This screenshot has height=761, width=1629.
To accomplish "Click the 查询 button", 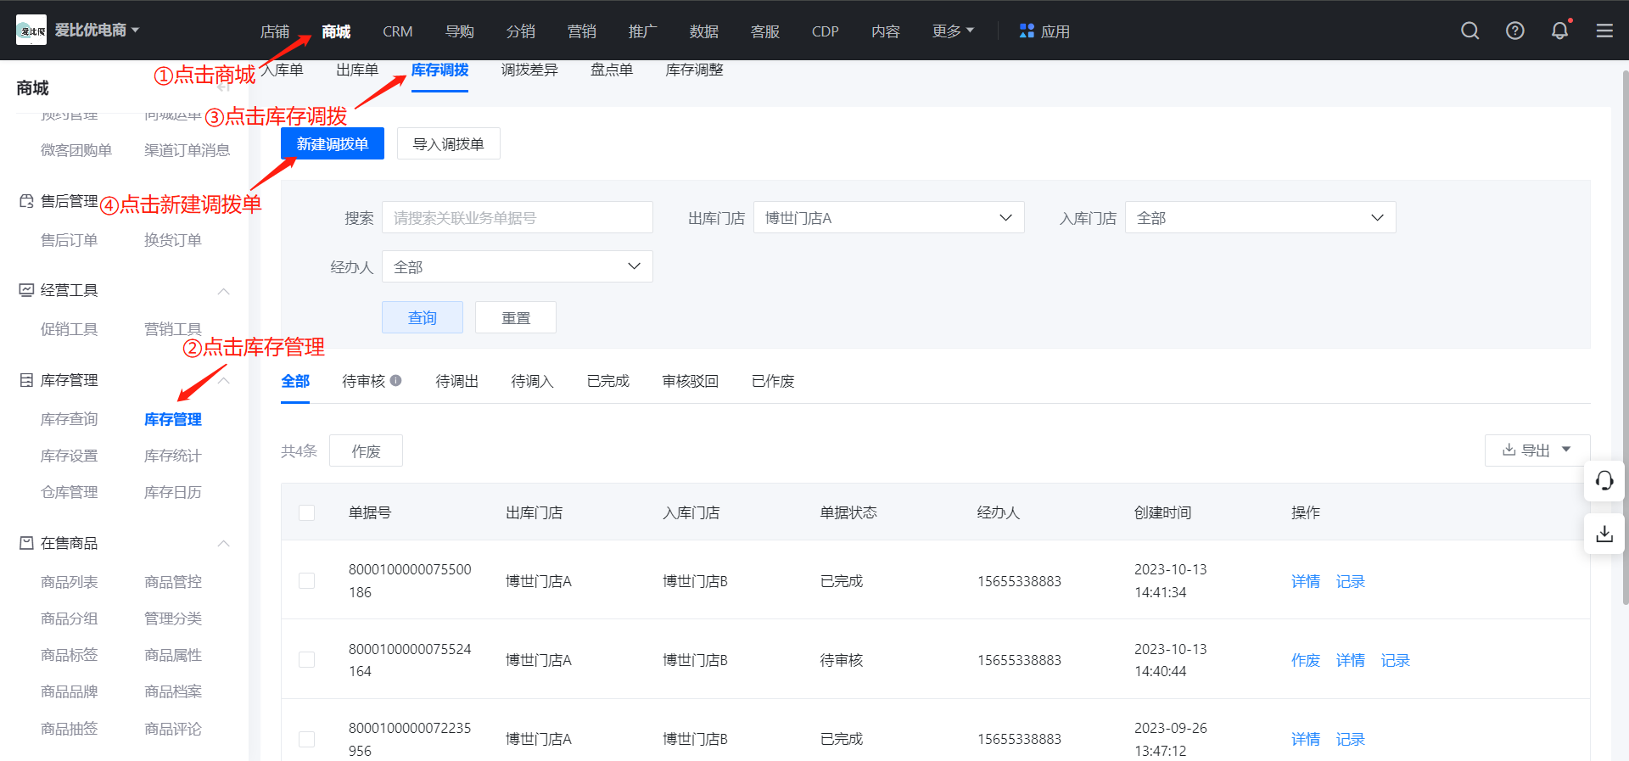I will pos(423,317).
